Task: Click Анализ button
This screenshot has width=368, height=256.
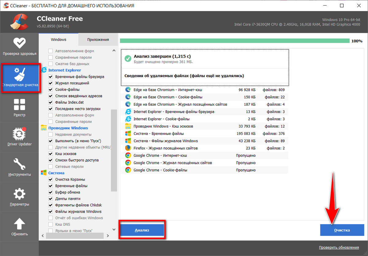Action: (x=142, y=230)
